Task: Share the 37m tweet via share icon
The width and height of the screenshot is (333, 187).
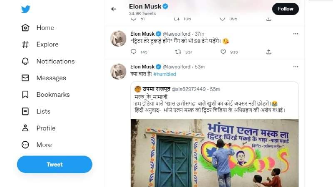Action: click(269, 52)
